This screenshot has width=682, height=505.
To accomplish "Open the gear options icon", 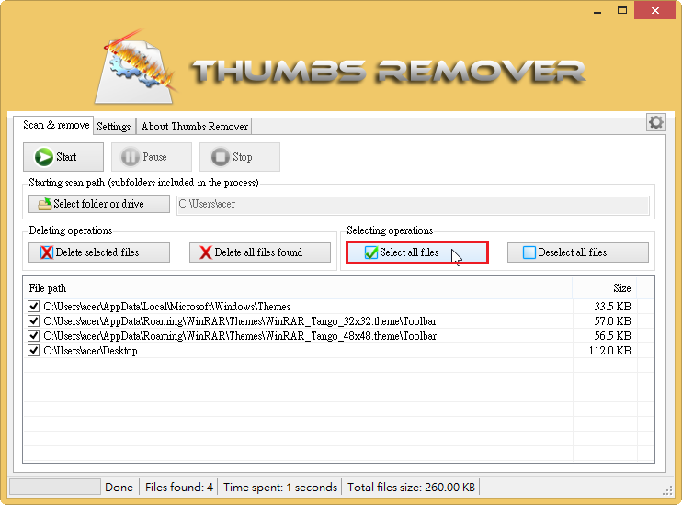I will (x=655, y=122).
